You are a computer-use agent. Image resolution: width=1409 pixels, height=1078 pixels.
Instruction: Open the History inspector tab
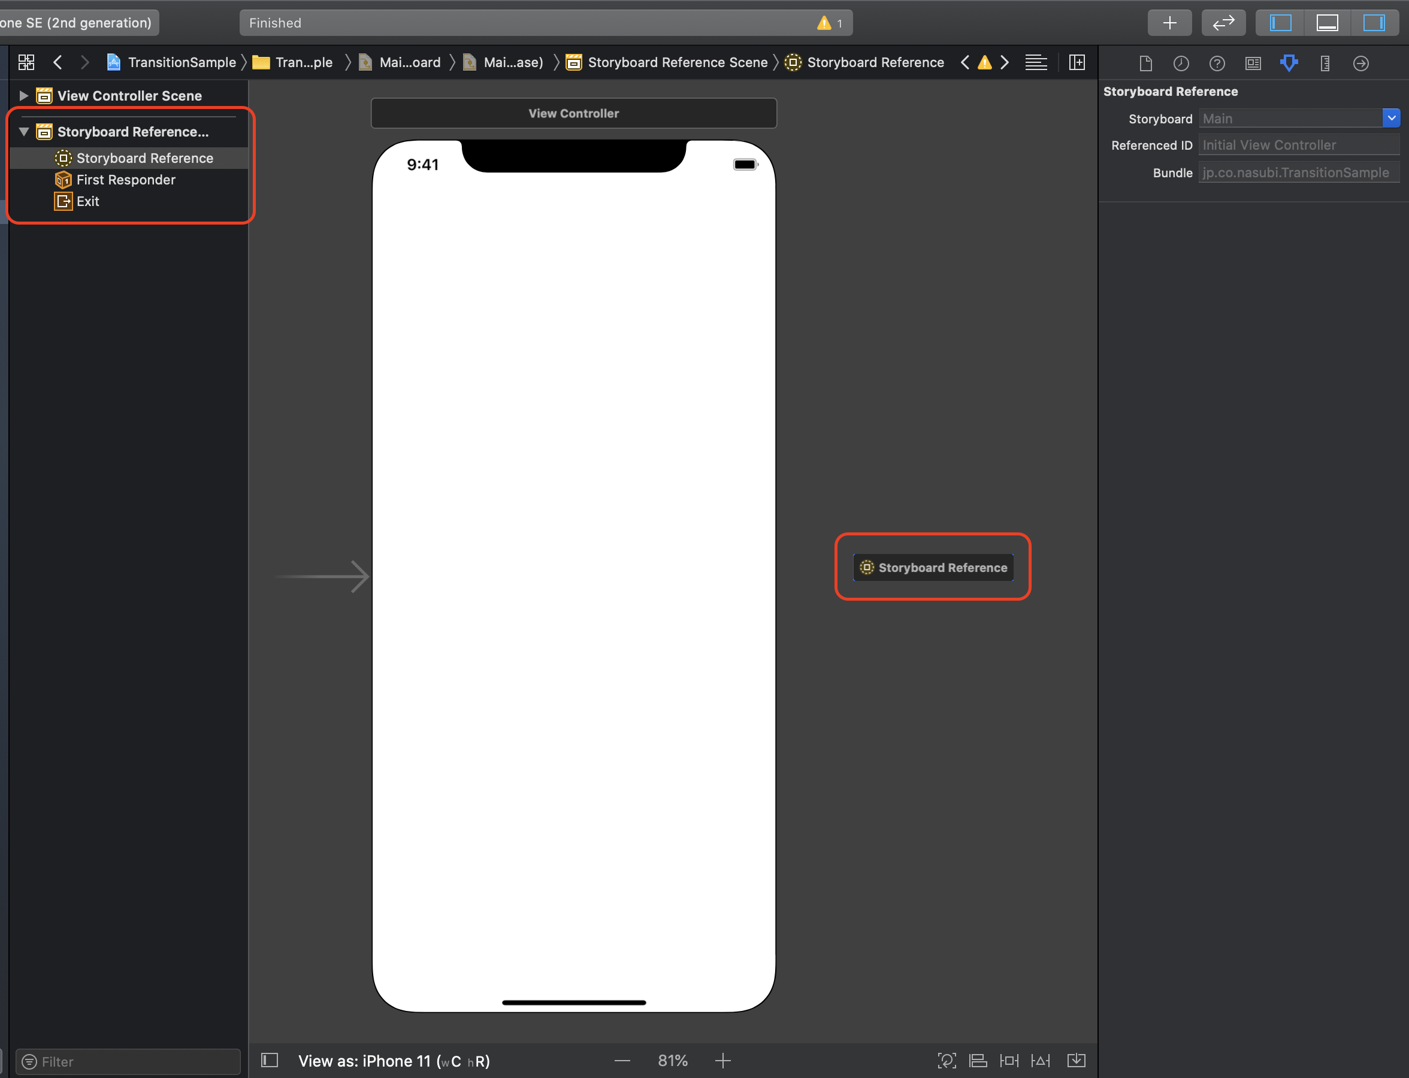[1181, 63]
